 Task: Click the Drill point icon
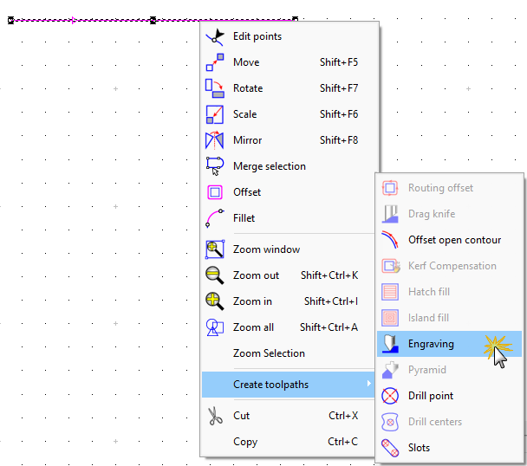pos(390,396)
